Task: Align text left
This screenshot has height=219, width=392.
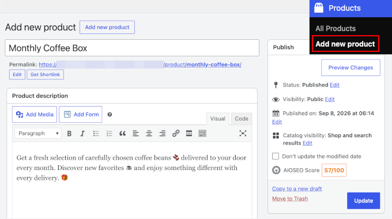Action: [135, 134]
